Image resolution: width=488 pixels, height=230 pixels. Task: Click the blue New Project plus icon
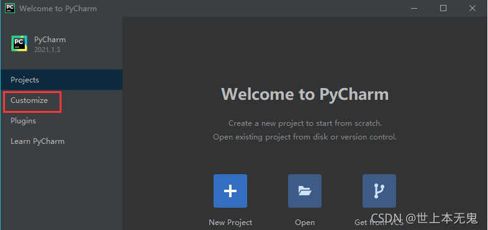(x=230, y=191)
